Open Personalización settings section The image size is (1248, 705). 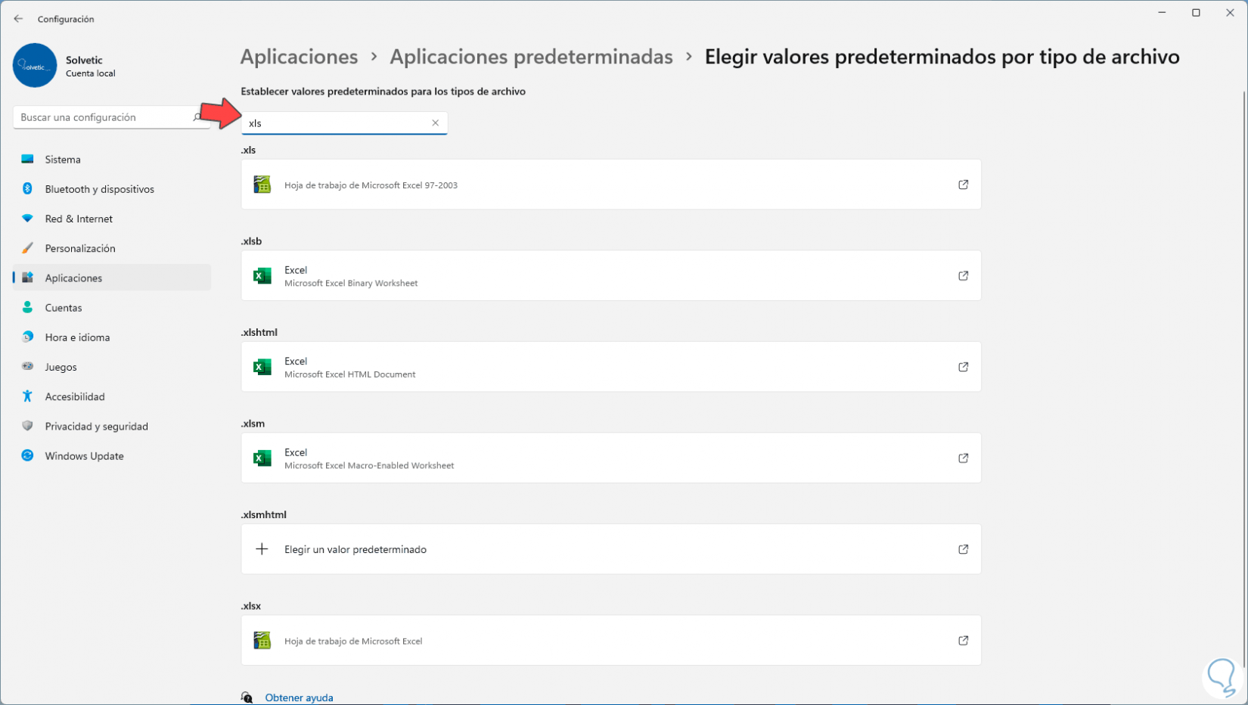click(x=112, y=248)
